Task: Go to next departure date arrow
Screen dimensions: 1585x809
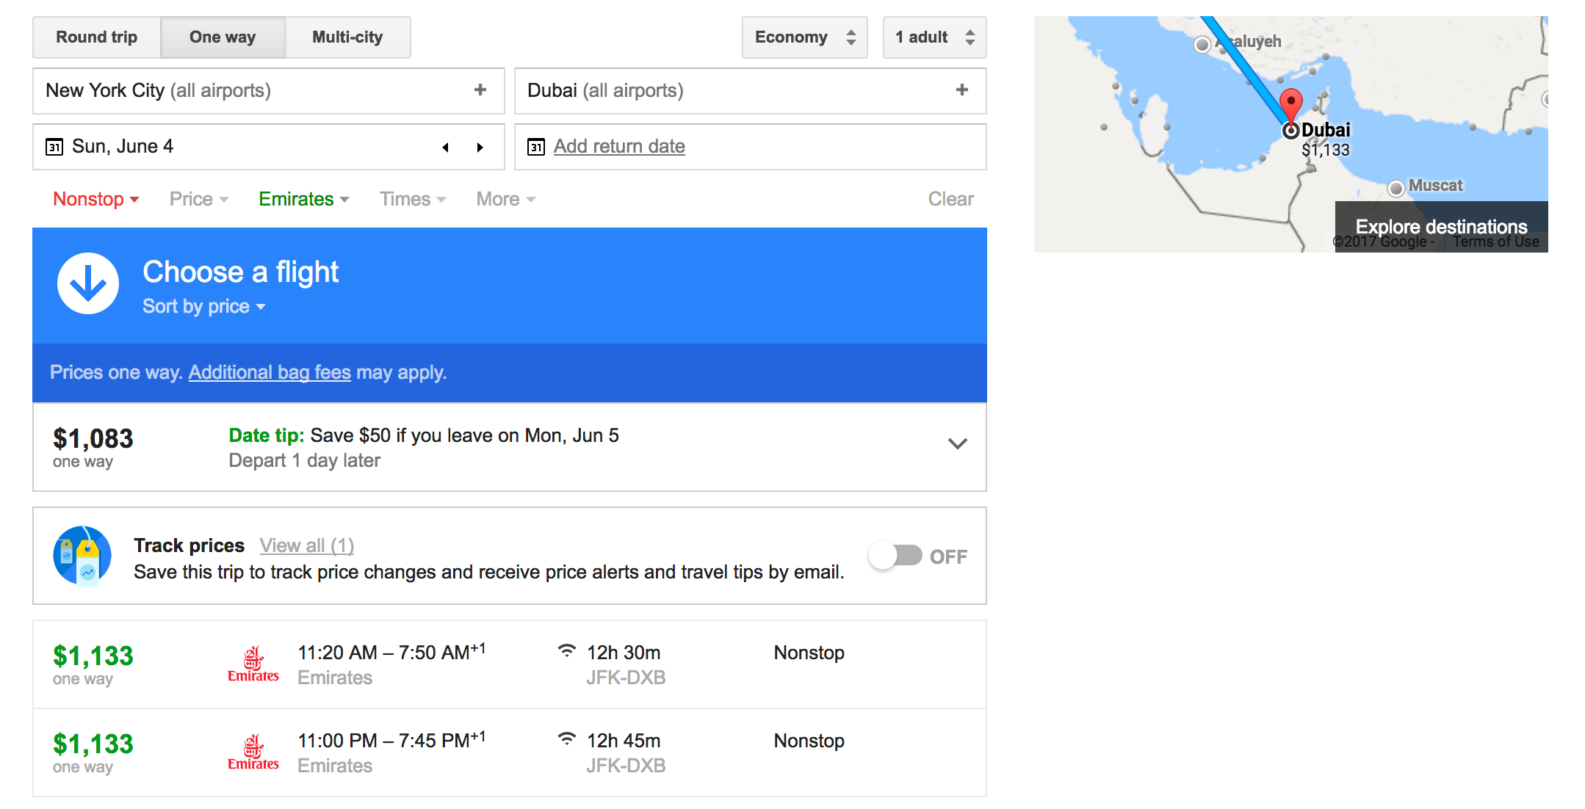Action: 480,147
